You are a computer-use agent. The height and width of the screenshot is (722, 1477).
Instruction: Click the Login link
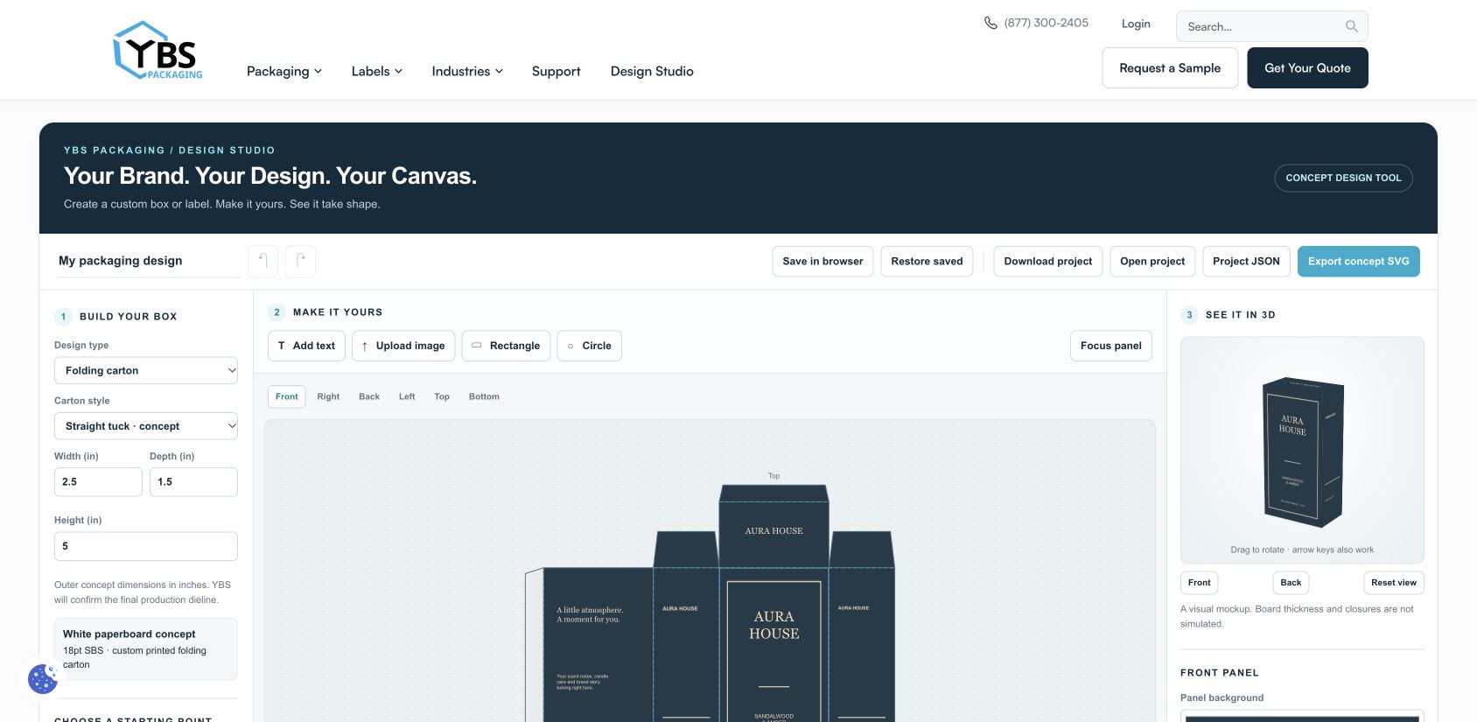pyautogui.click(x=1136, y=24)
